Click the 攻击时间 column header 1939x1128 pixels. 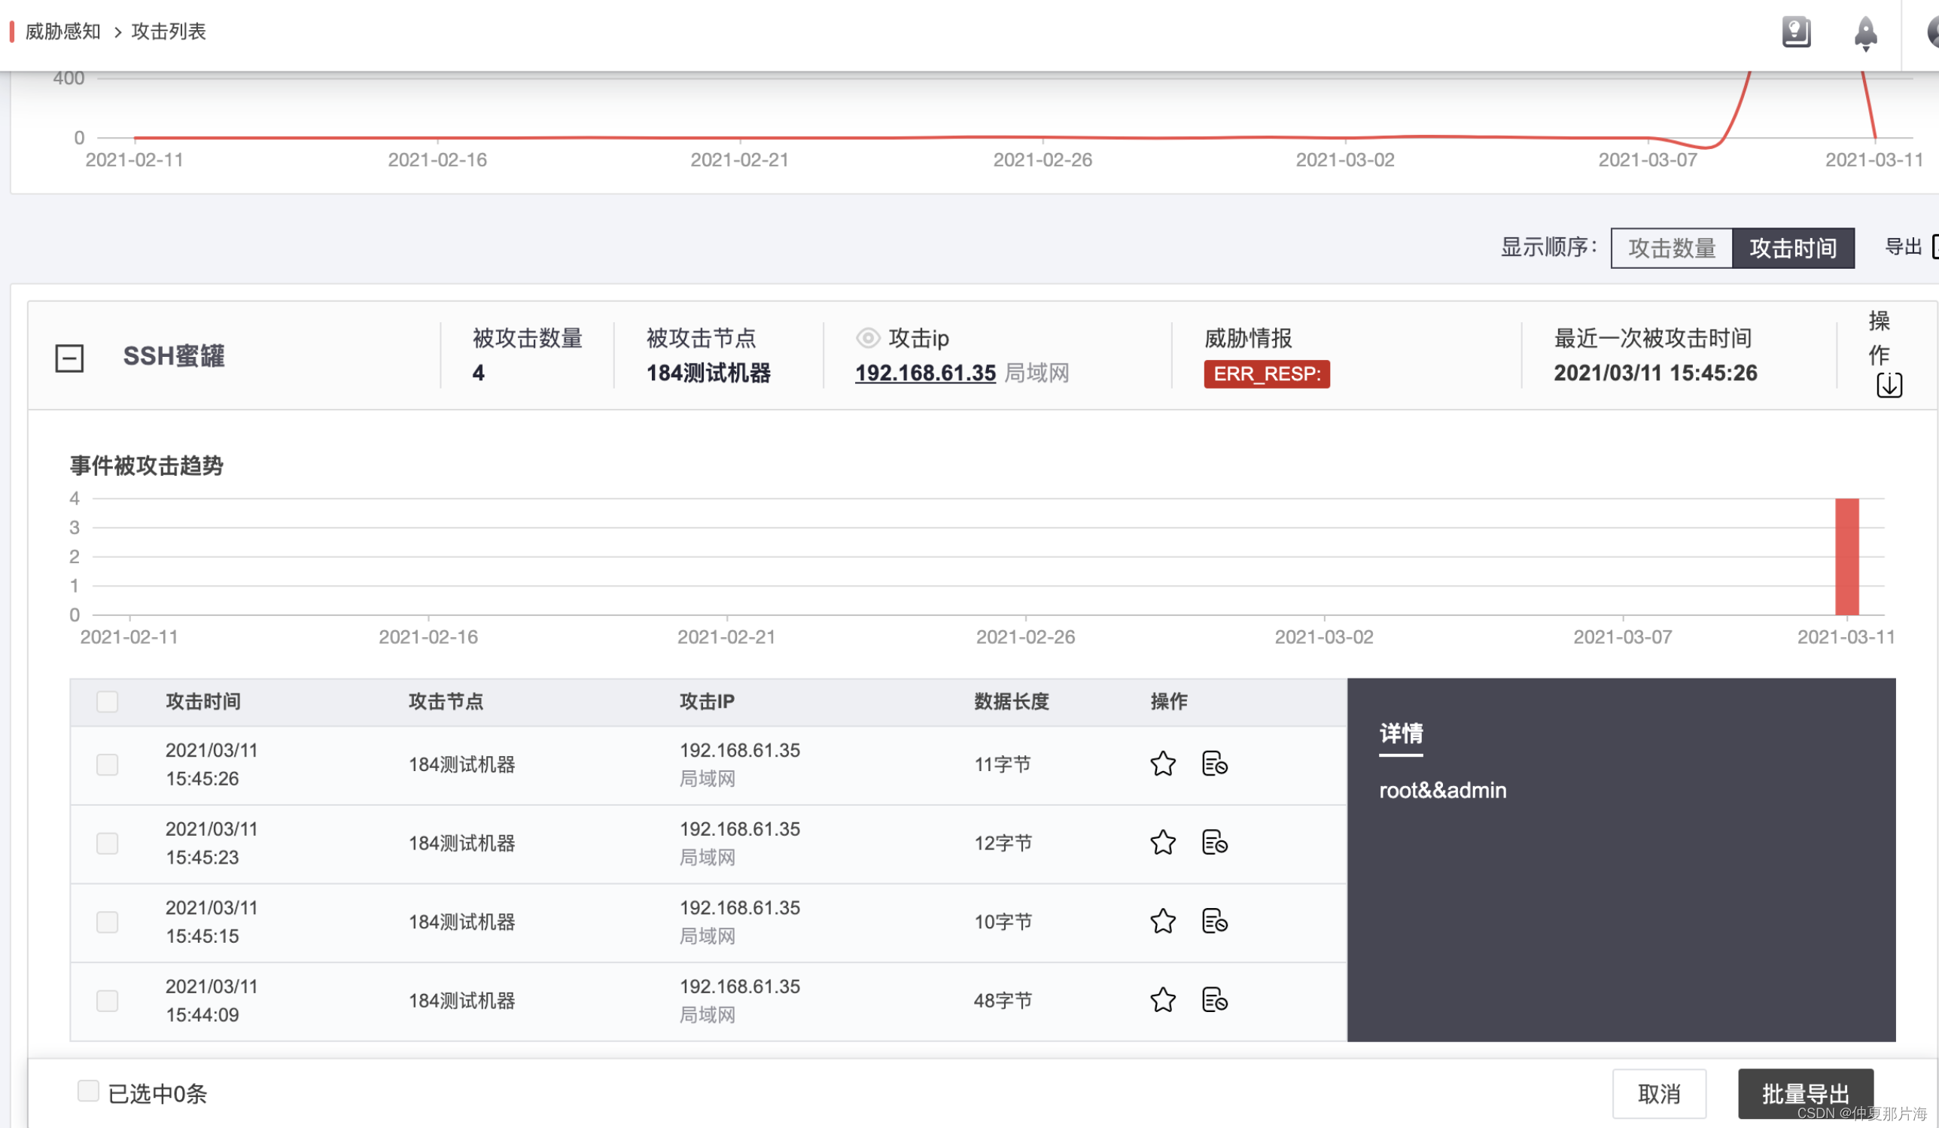(x=203, y=702)
